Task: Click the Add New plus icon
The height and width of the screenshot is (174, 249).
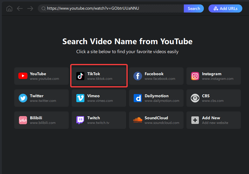Action: click(195, 120)
